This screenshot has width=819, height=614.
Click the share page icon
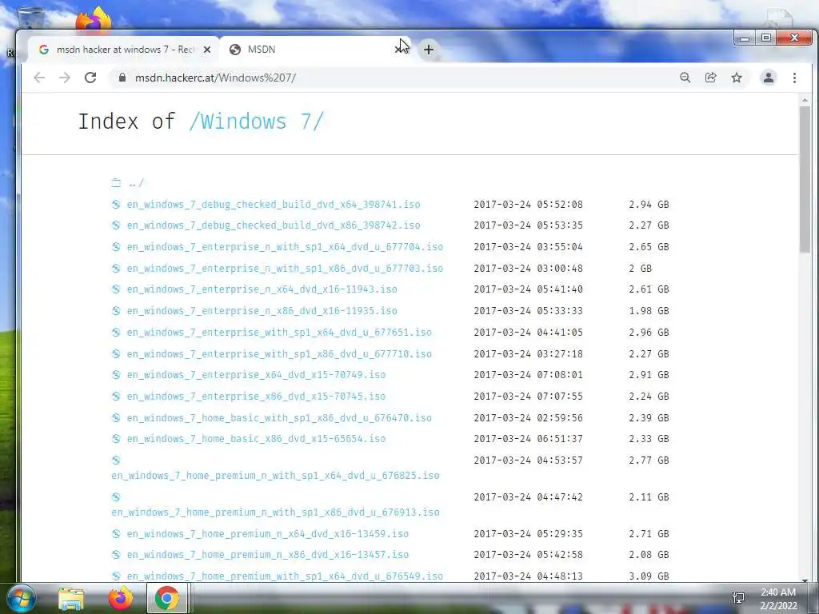[711, 78]
